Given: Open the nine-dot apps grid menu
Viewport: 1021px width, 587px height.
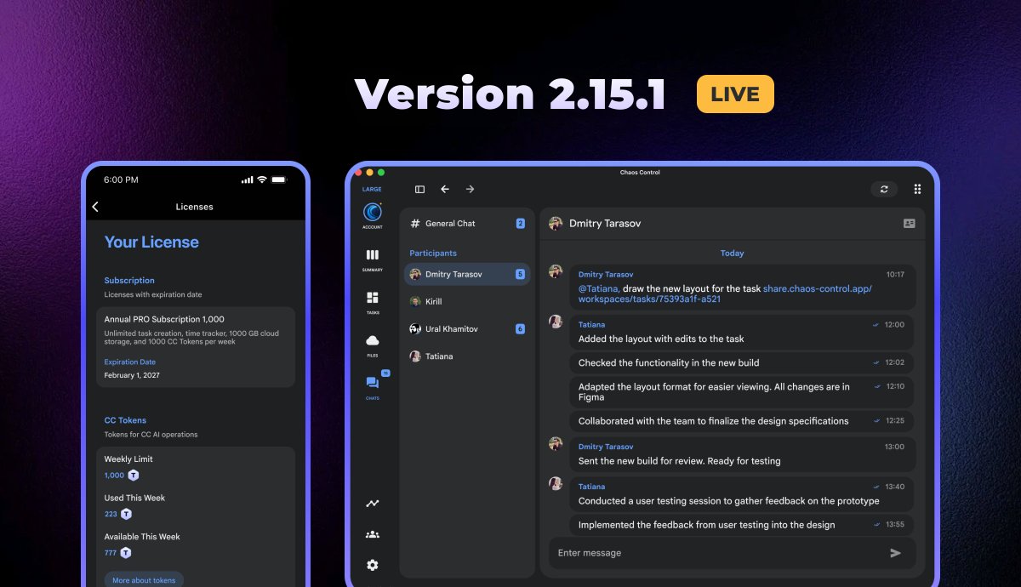Looking at the screenshot, I should [917, 189].
